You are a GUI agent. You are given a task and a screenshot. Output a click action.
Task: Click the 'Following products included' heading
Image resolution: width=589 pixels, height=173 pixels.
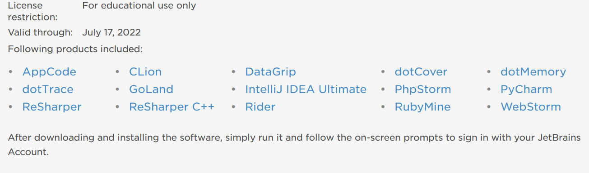75,49
